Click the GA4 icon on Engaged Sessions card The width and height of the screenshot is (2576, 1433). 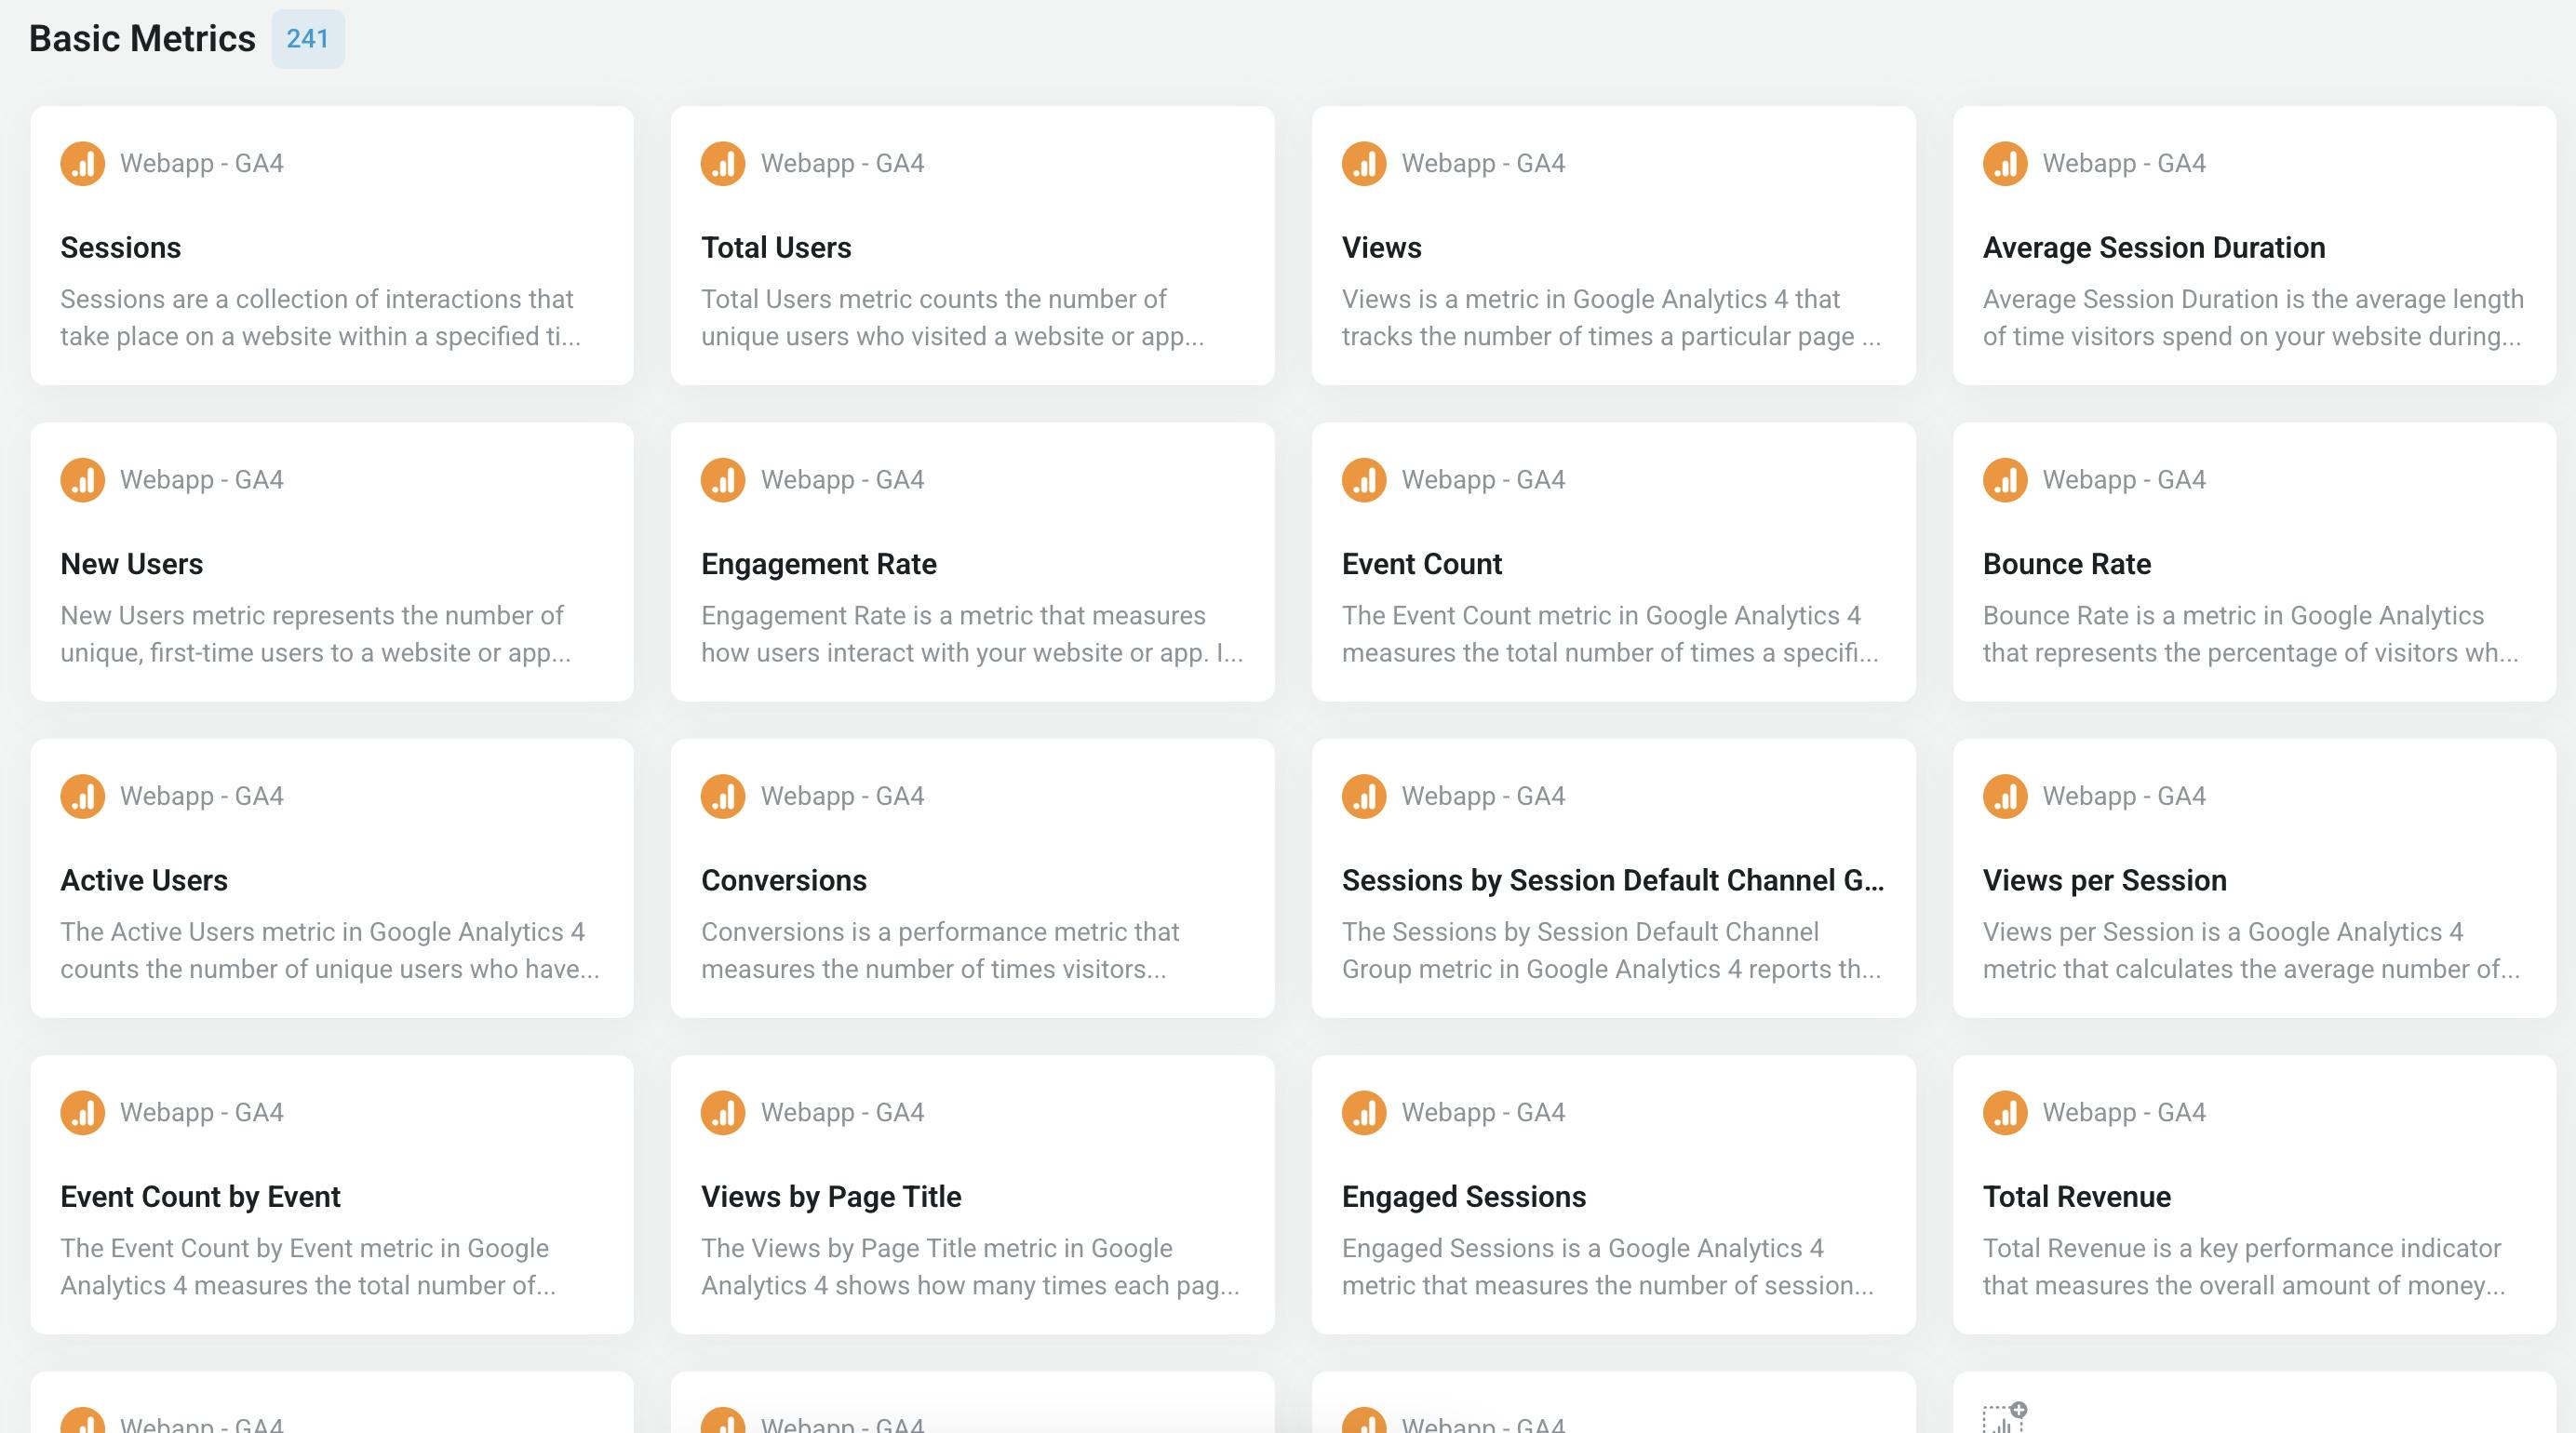click(1364, 1113)
